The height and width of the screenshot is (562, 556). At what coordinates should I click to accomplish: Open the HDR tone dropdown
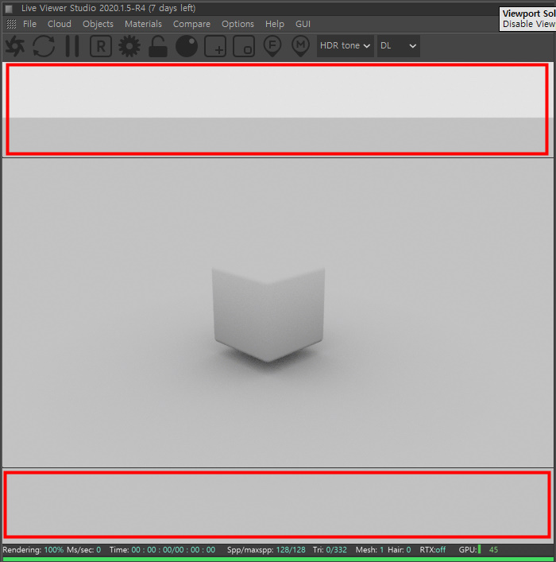coord(345,46)
